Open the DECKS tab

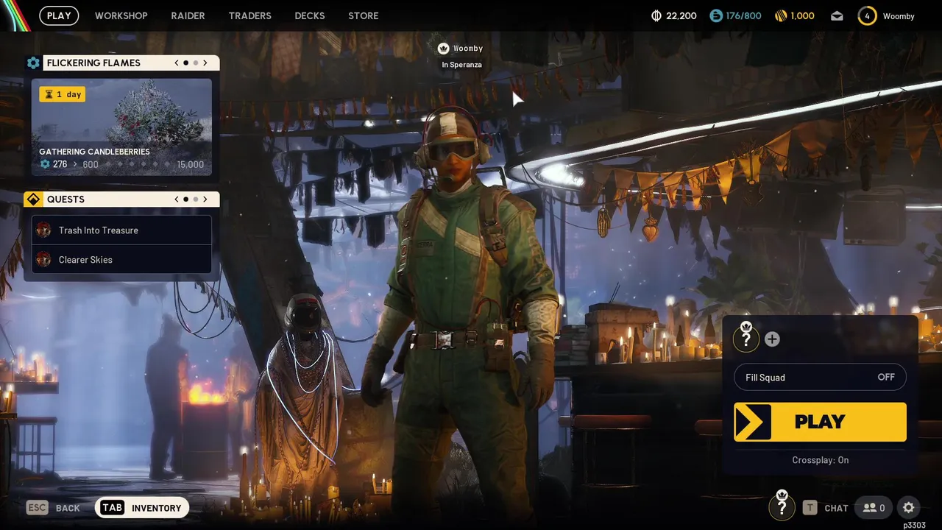[x=309, y=15]
